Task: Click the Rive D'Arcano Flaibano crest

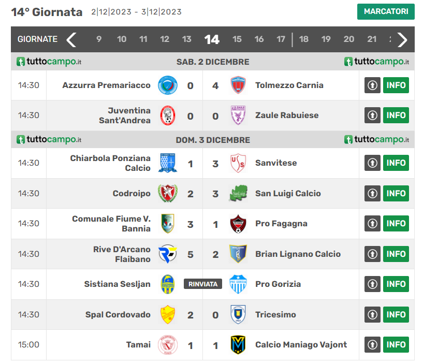Action: pos(167,254)
